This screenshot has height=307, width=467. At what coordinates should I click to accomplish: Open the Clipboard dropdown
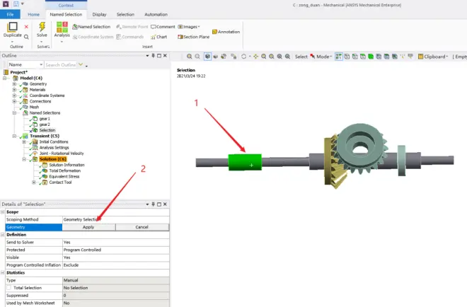coord(433,57)
